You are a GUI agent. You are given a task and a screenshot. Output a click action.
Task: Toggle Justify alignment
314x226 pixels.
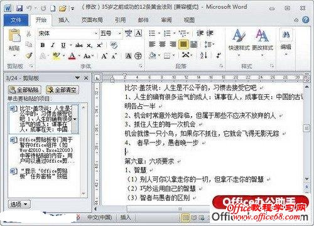tap(183, 45)
